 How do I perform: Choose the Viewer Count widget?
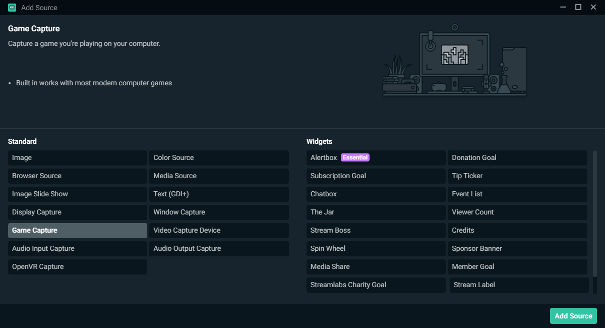pos(517,212)
